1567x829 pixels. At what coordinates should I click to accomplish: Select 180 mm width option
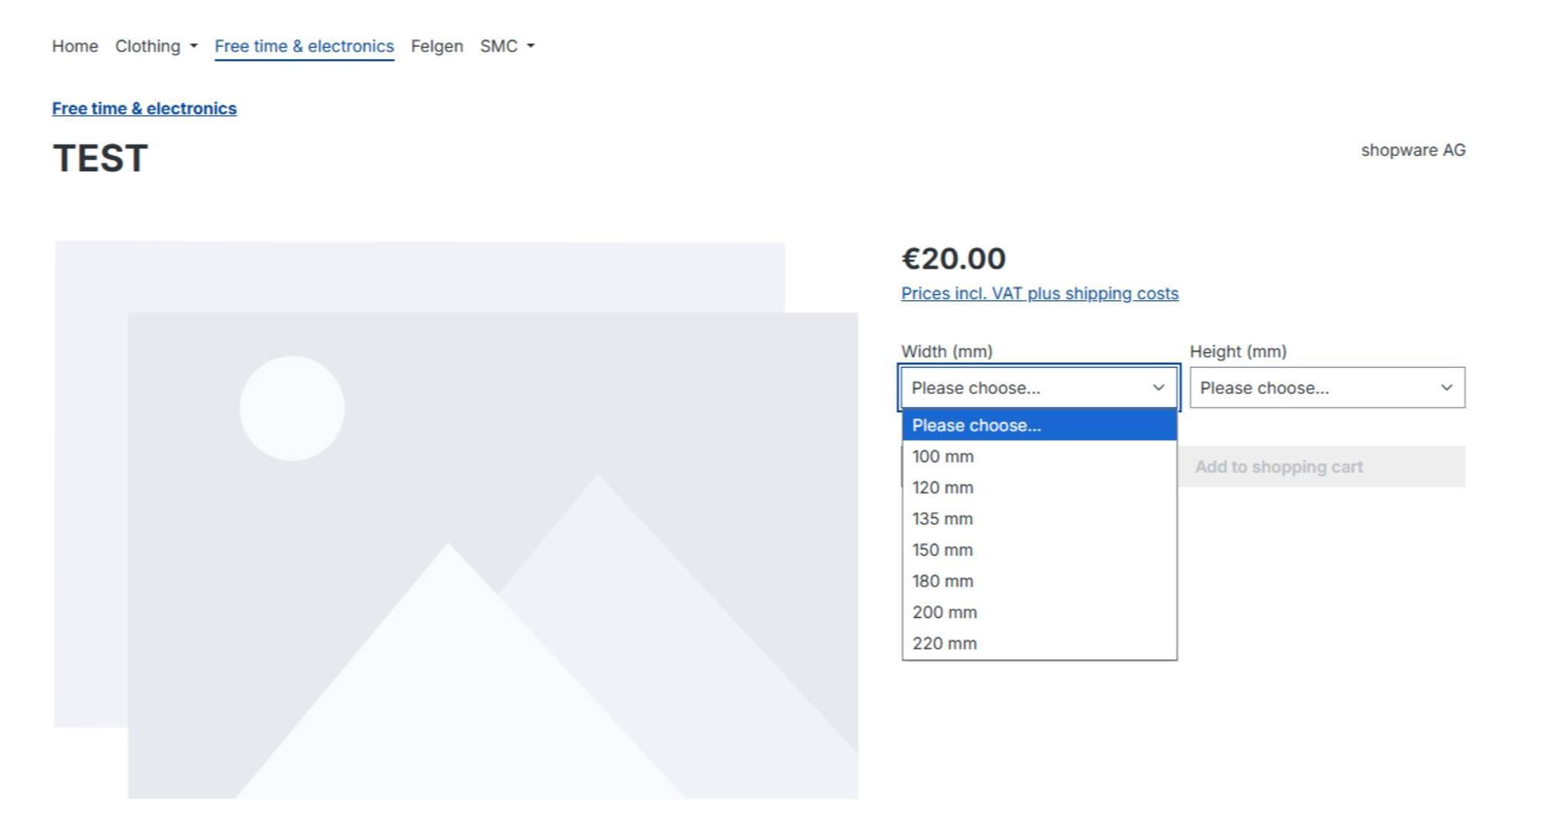[x=1039, y=581]
